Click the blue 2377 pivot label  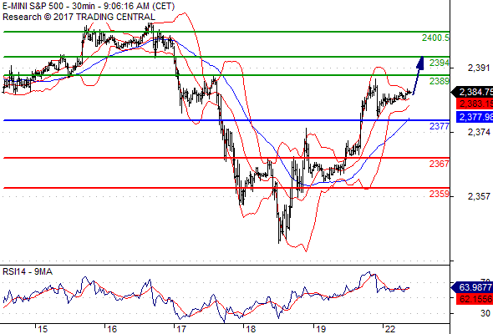[x=440, y=126]
